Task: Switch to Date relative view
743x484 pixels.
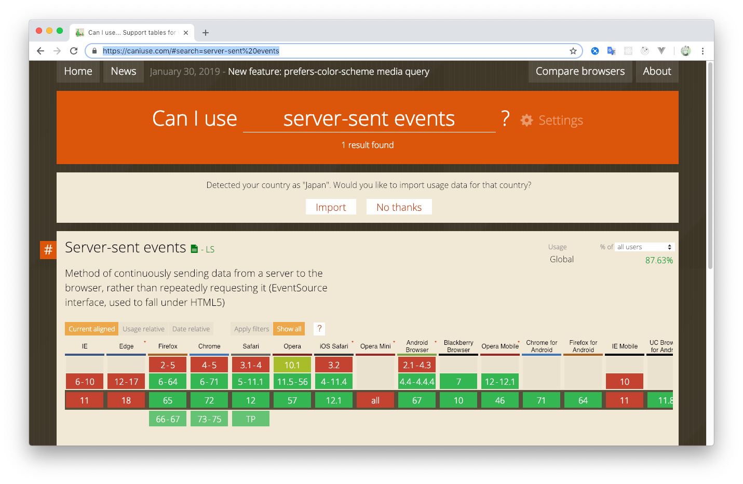Action: point(191,329)
